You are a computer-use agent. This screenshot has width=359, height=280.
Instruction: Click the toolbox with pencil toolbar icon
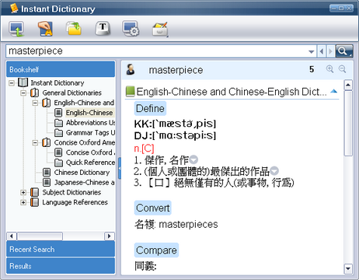[x=160, y=29]
